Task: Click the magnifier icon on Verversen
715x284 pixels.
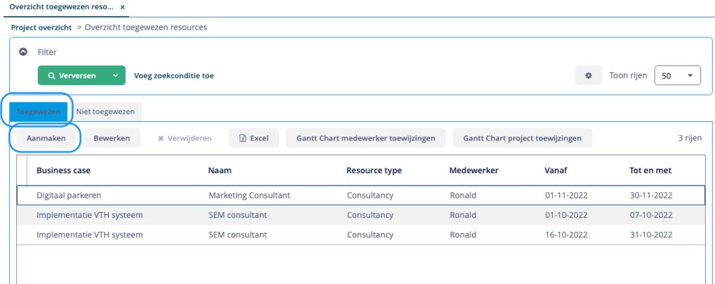Action: 52,76
